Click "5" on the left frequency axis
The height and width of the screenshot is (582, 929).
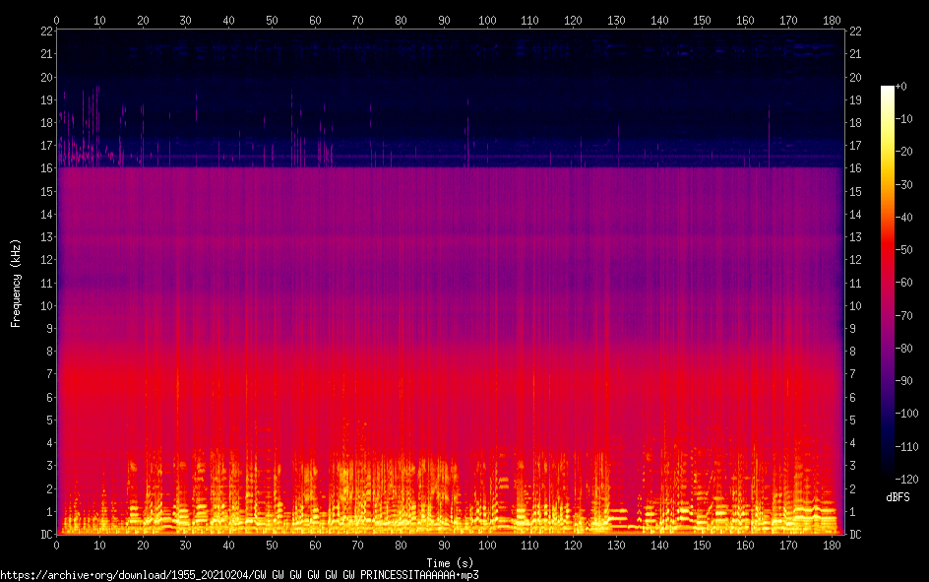50,420
